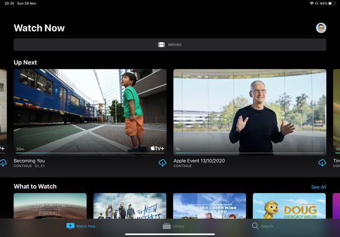Viewport: 340px width, 237px height.
Task: Open the Becoming You poster in What to Watch
Action: tap(209, 206)
